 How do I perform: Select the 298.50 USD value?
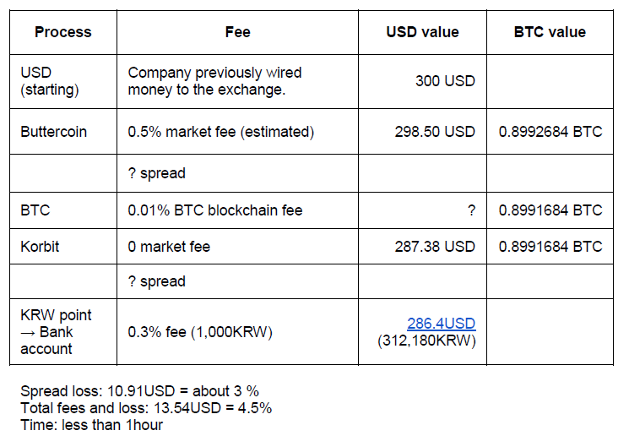coord(435,132)
